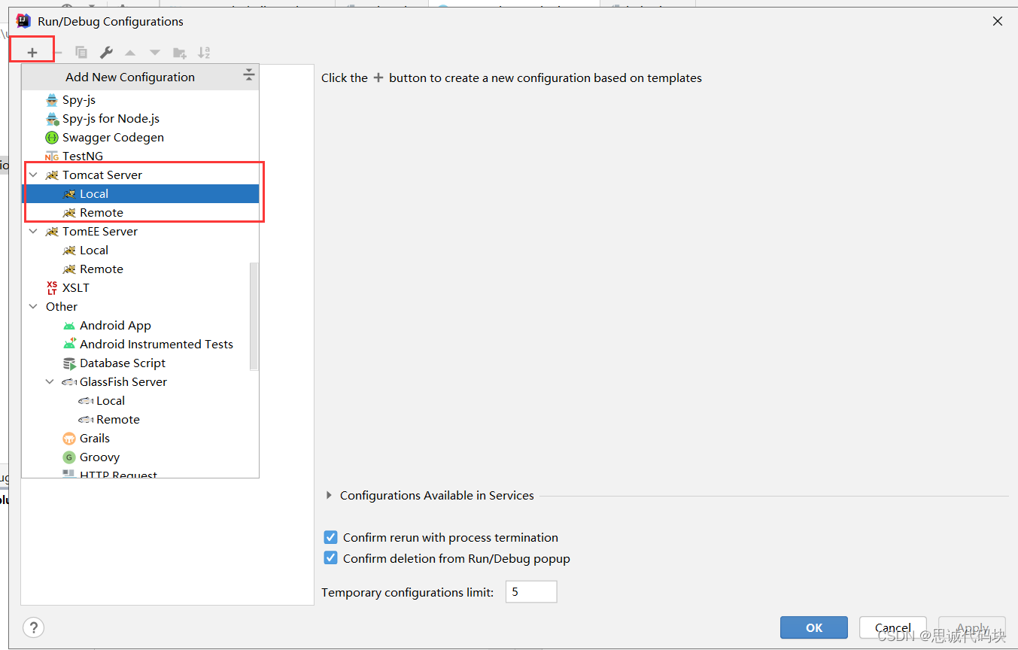Image resolution: width=1018 pixels, height=650 pixels.
Task: Select the TestNG label
Action: coord(83,156)
